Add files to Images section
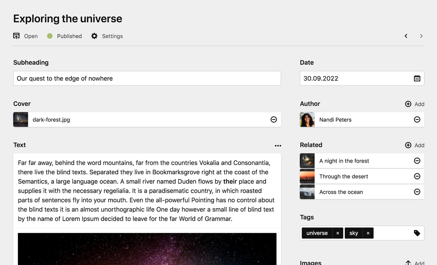The image size is (437, 265). pyautogui.click(x=415, y=263)
